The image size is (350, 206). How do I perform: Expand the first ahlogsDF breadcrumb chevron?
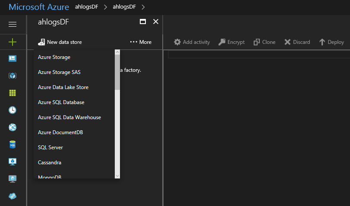point(105,7)
